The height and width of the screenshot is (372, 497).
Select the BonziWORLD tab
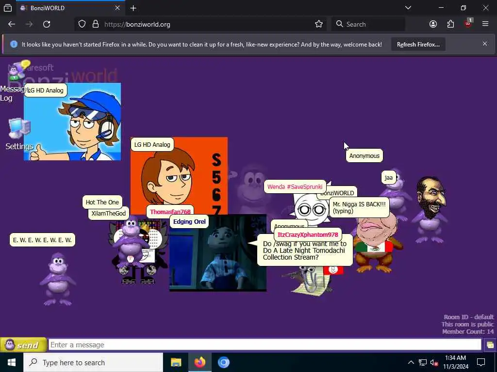70,8
